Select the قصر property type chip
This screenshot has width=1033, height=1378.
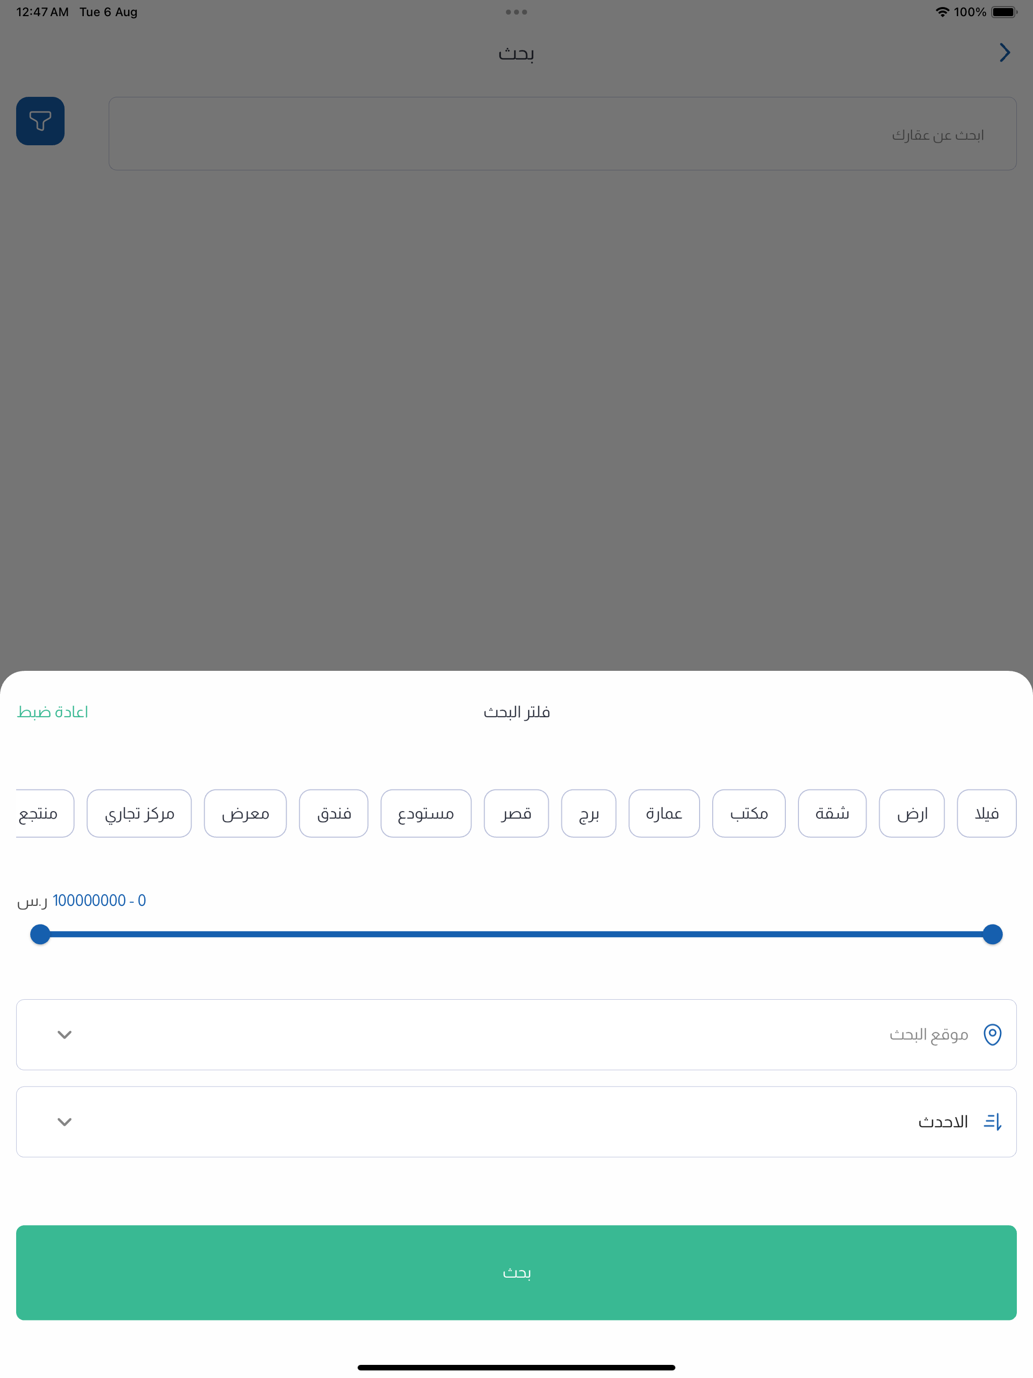click(x=516, y=814)
